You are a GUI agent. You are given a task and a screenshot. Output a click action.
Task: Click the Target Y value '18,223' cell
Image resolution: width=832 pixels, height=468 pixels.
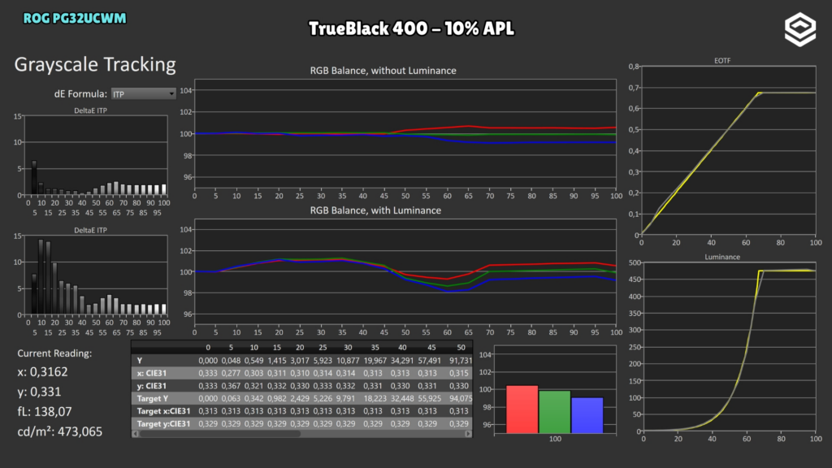click(x=375, y=398)
